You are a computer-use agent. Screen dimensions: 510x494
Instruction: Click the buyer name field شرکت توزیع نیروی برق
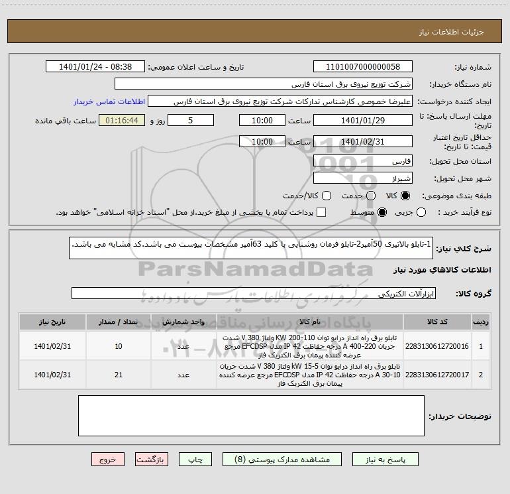click(x=264, y=84)
